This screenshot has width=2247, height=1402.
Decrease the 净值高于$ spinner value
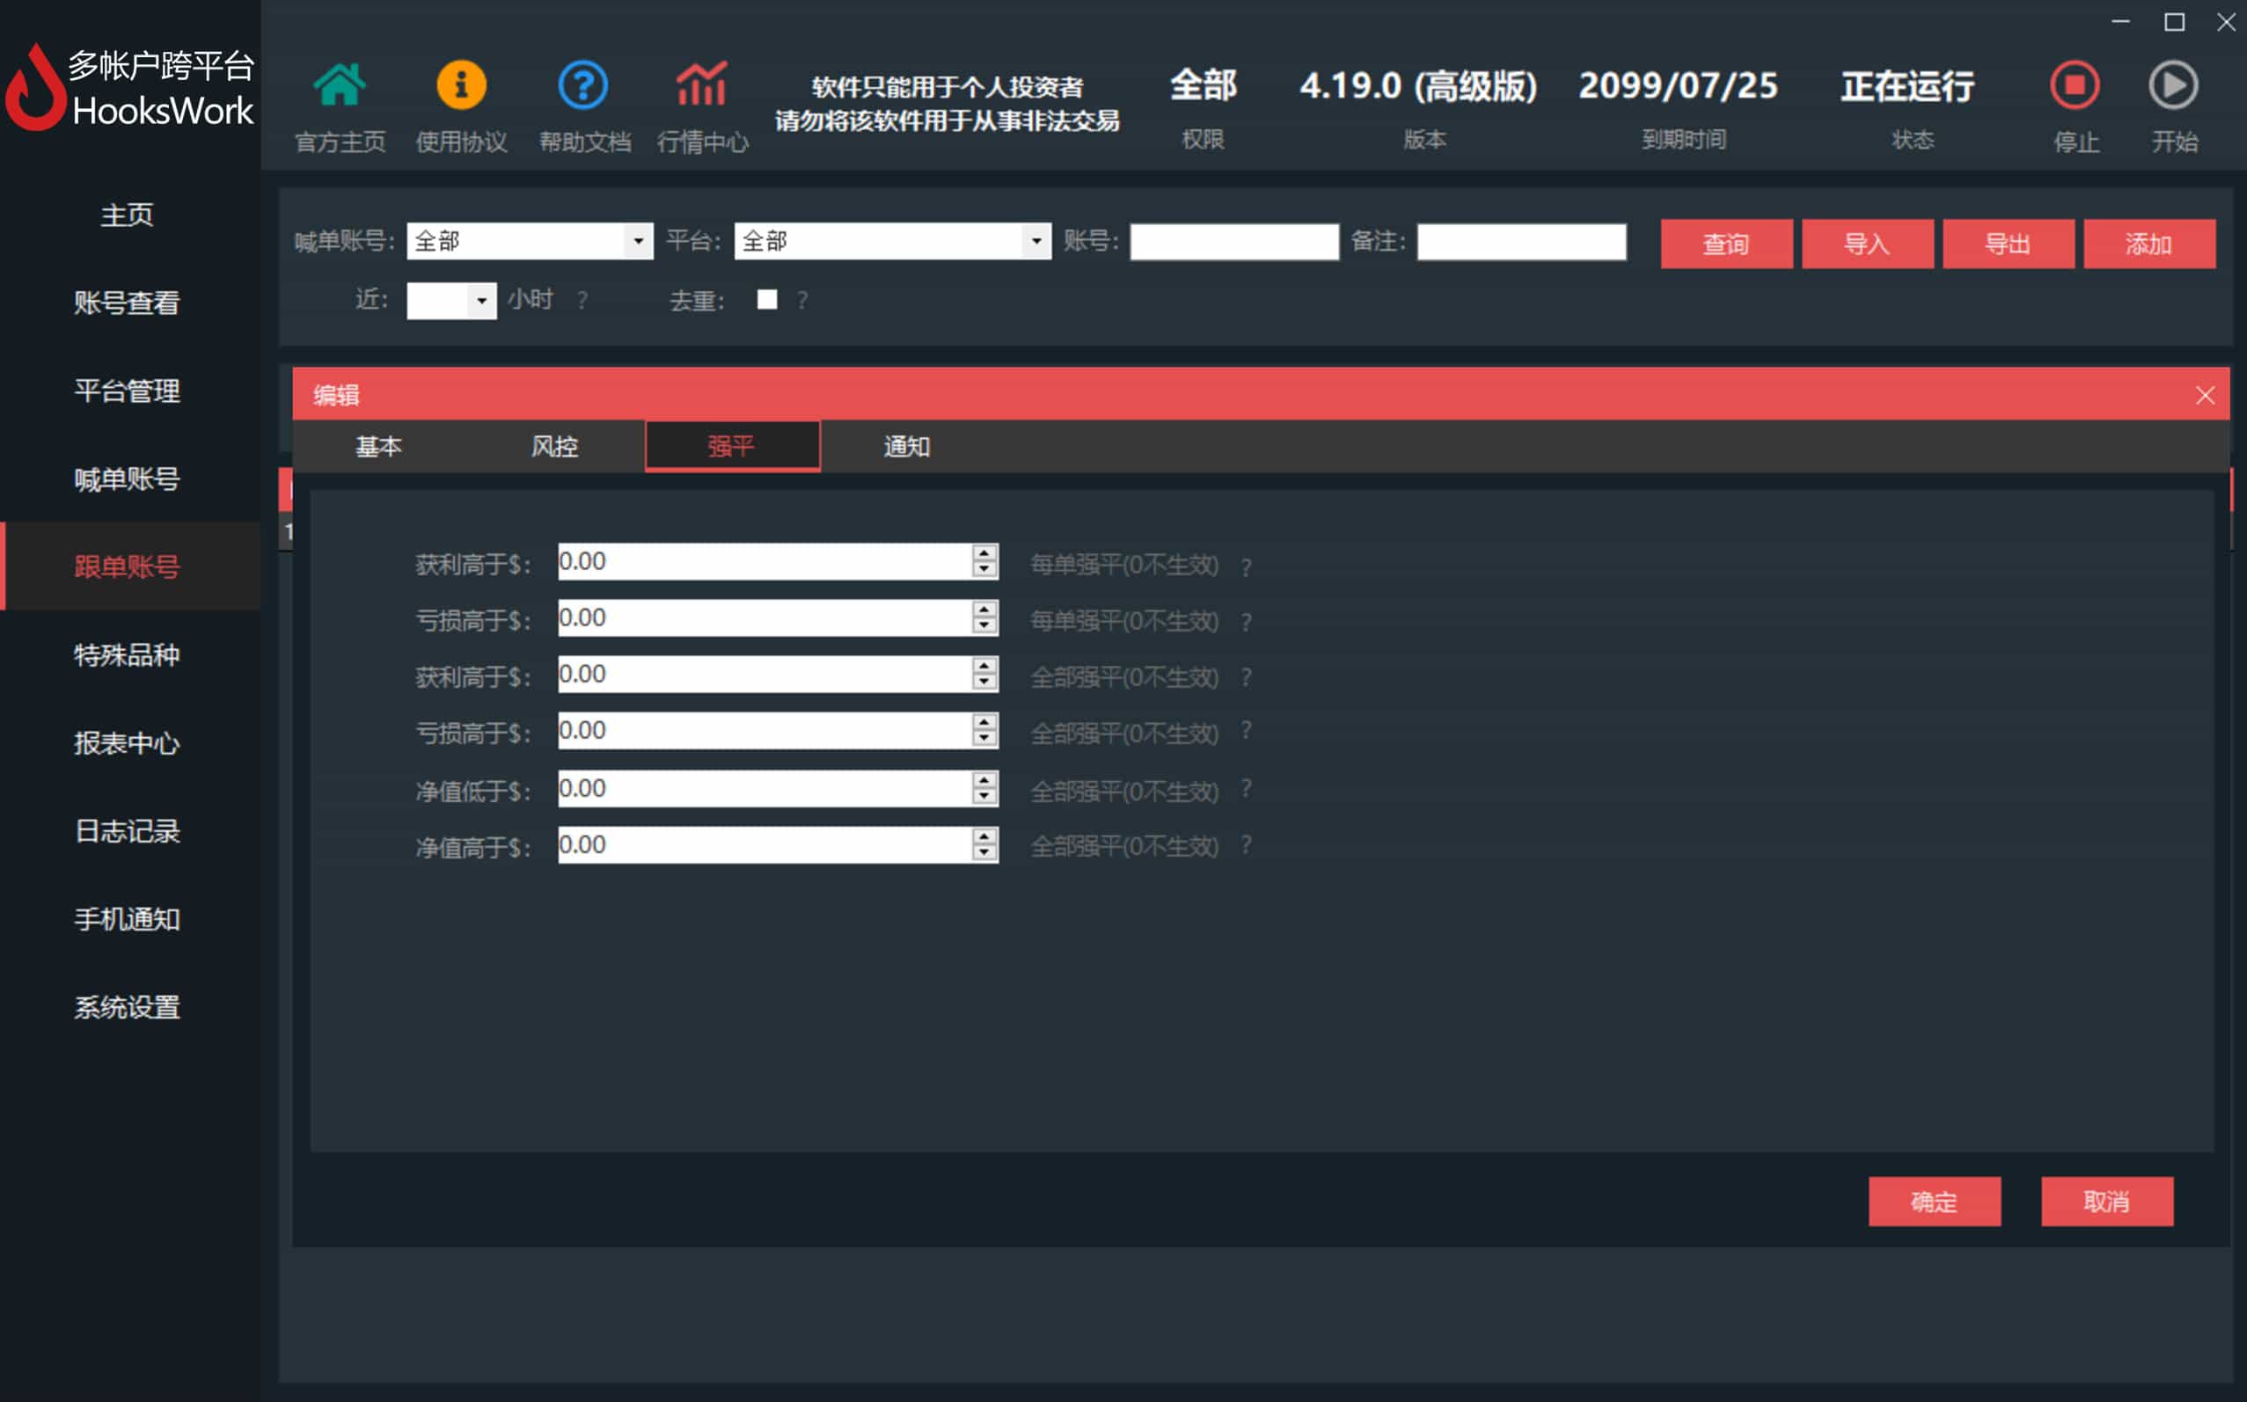(x=984, y=853)
